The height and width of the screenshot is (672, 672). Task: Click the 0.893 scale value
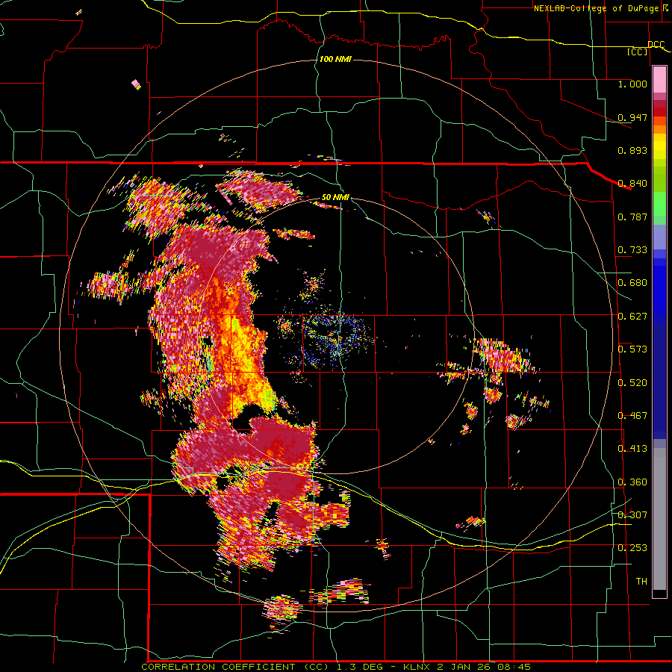pyautogui.click(x=632, y=150)
